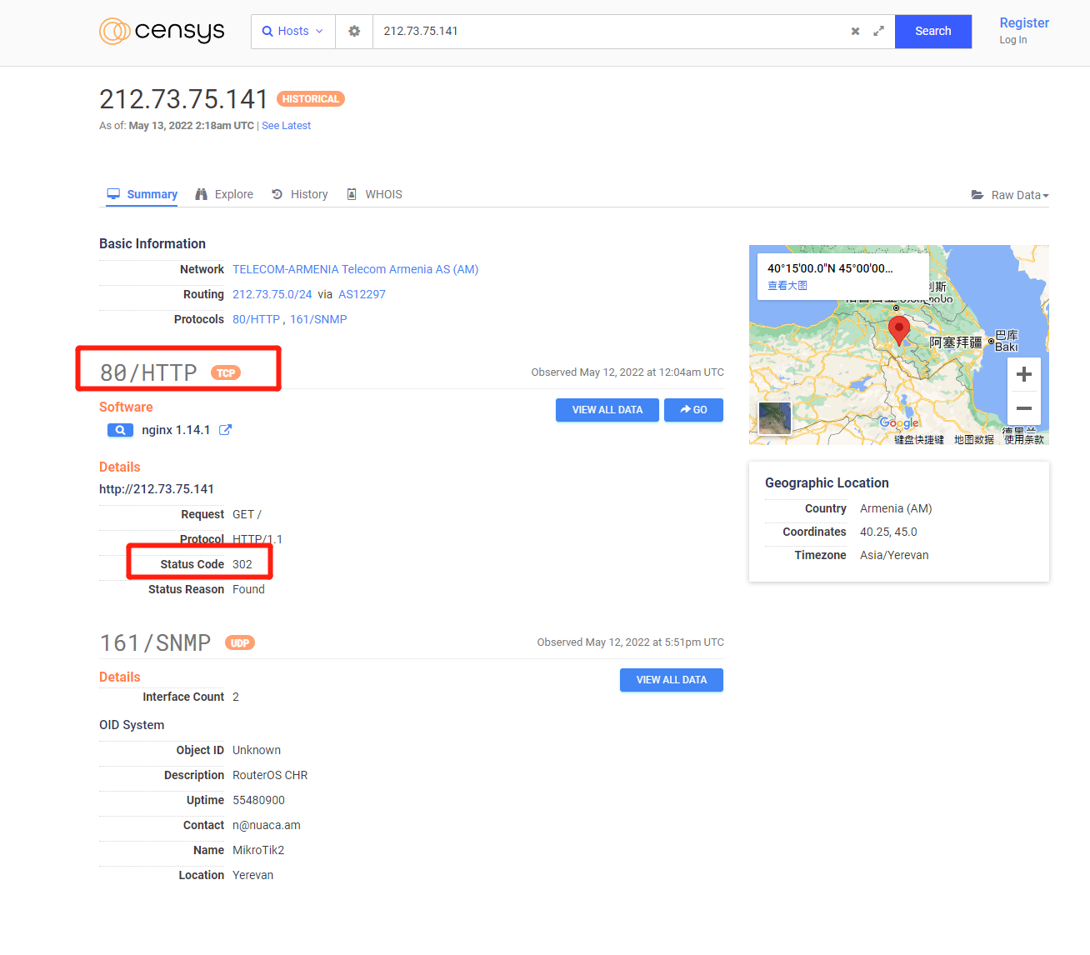The height and width of the screenshot is (955, 1090).
Task: Click the name value MikroTik2
Action: tap(258, 850)
